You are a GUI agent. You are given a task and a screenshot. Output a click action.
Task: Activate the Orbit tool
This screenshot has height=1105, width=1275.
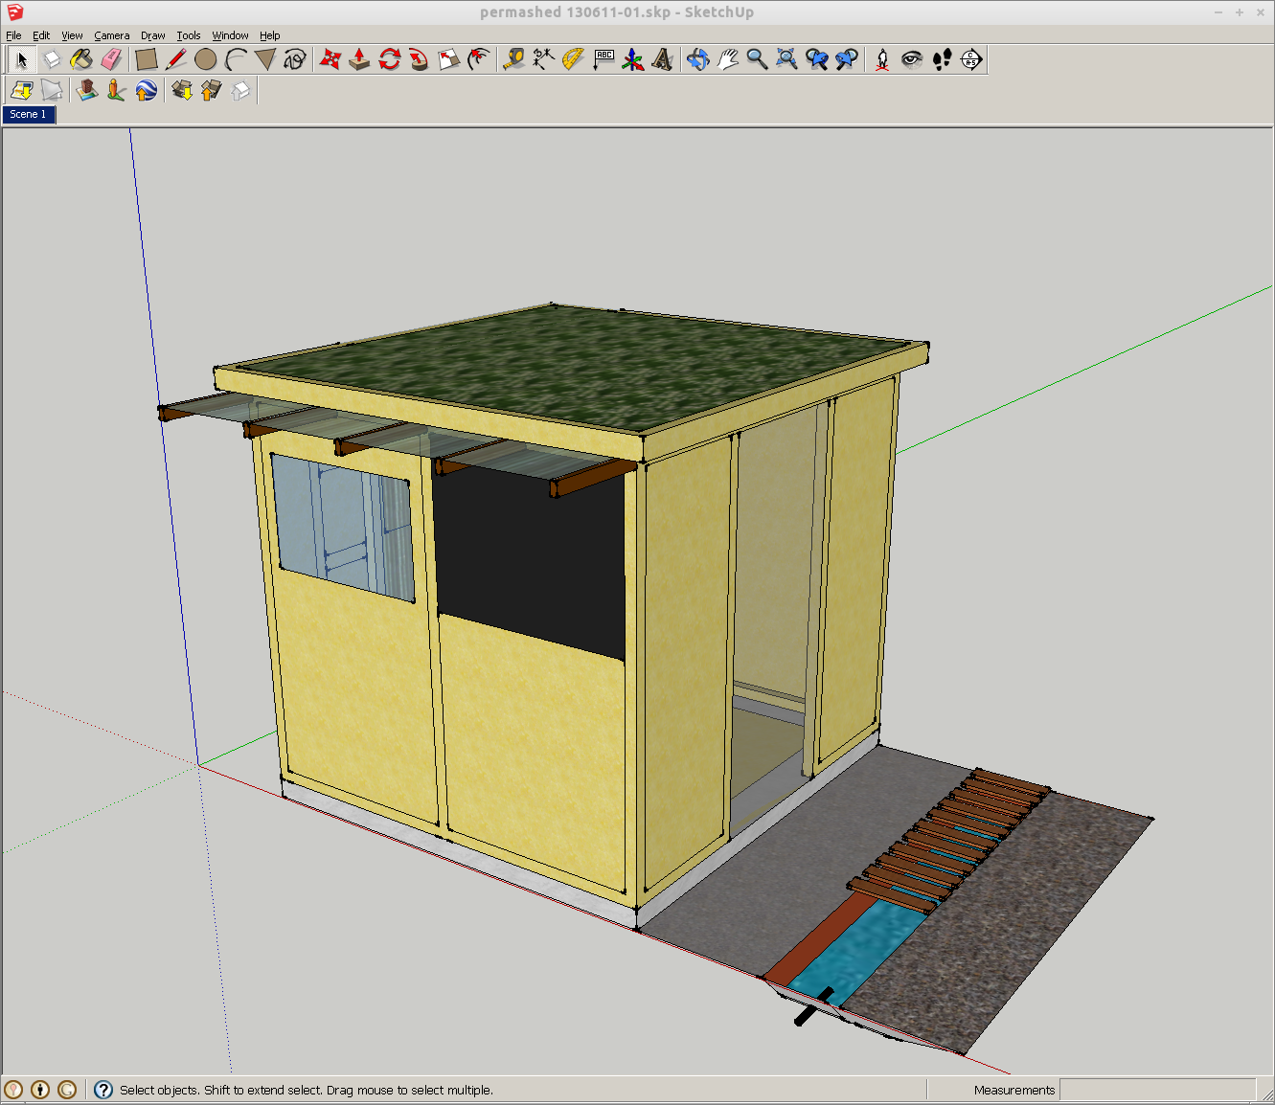(x=695, y=58)
